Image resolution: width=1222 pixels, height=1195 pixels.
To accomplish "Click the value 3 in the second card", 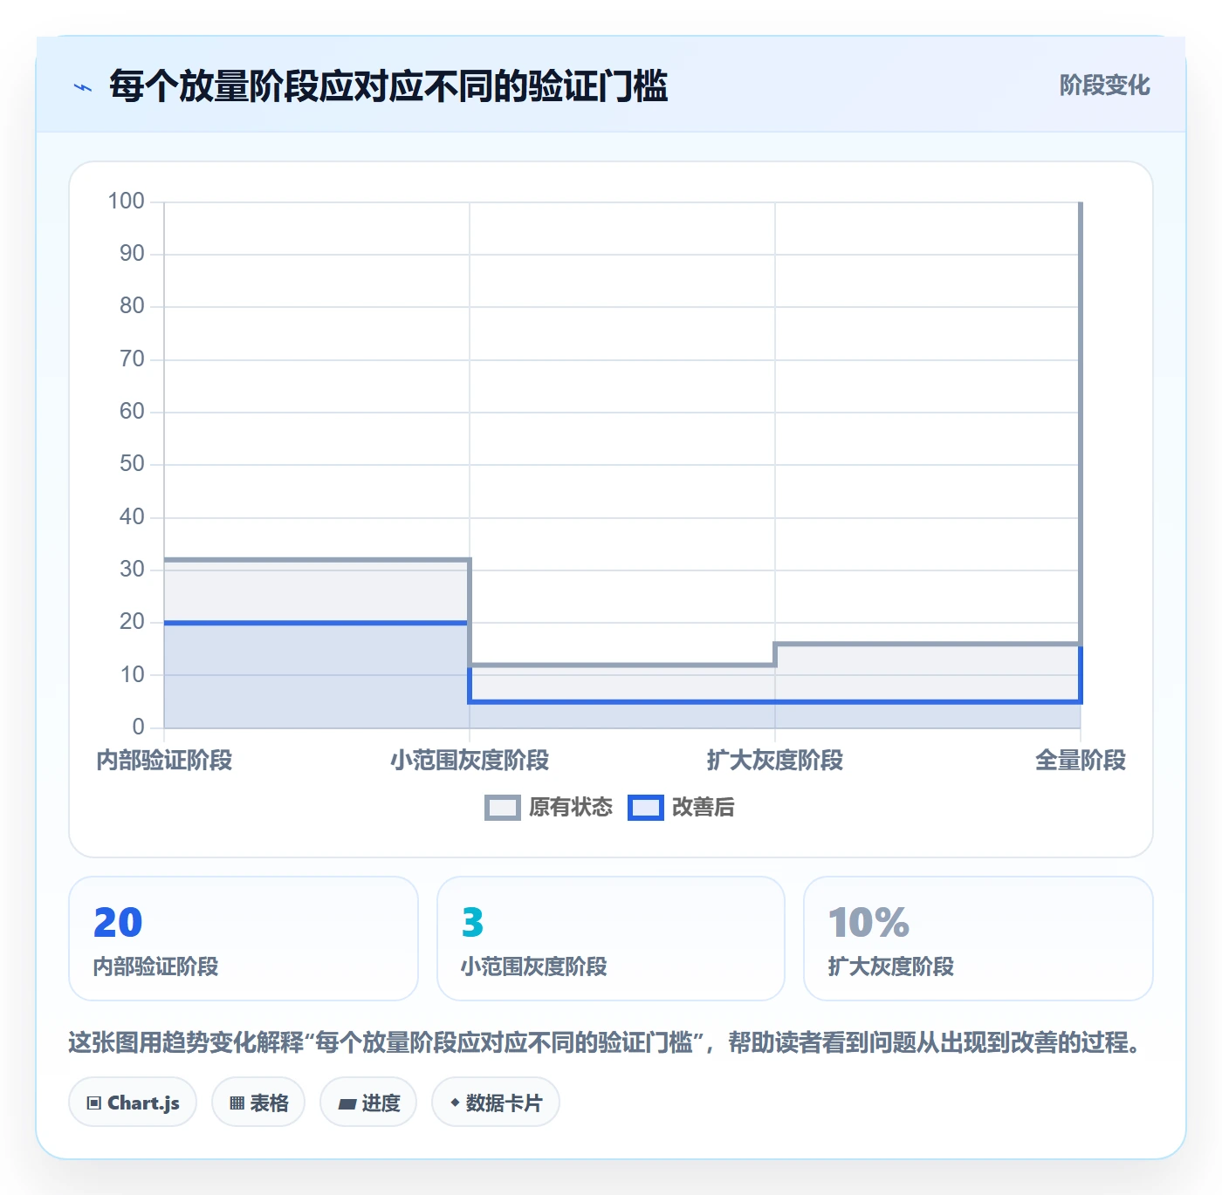I will pos(472,923).
